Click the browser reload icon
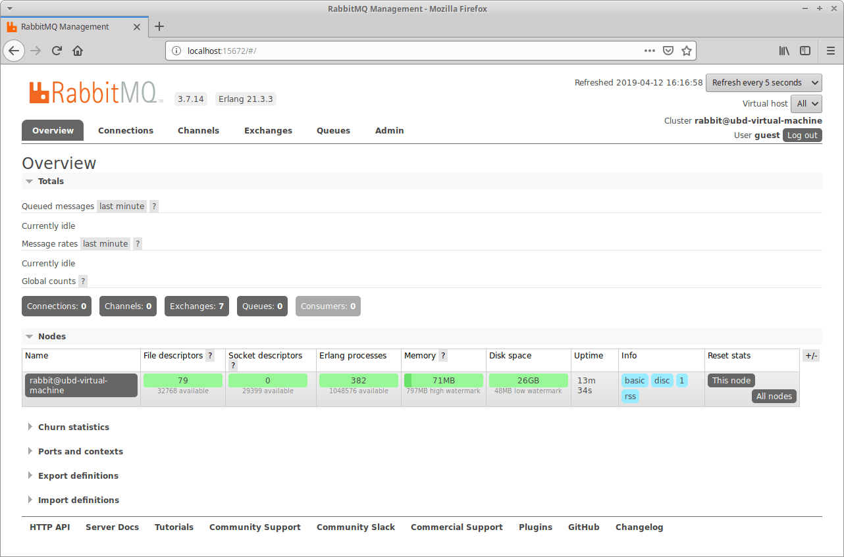844x557 pixels. (x=56, y=51)
